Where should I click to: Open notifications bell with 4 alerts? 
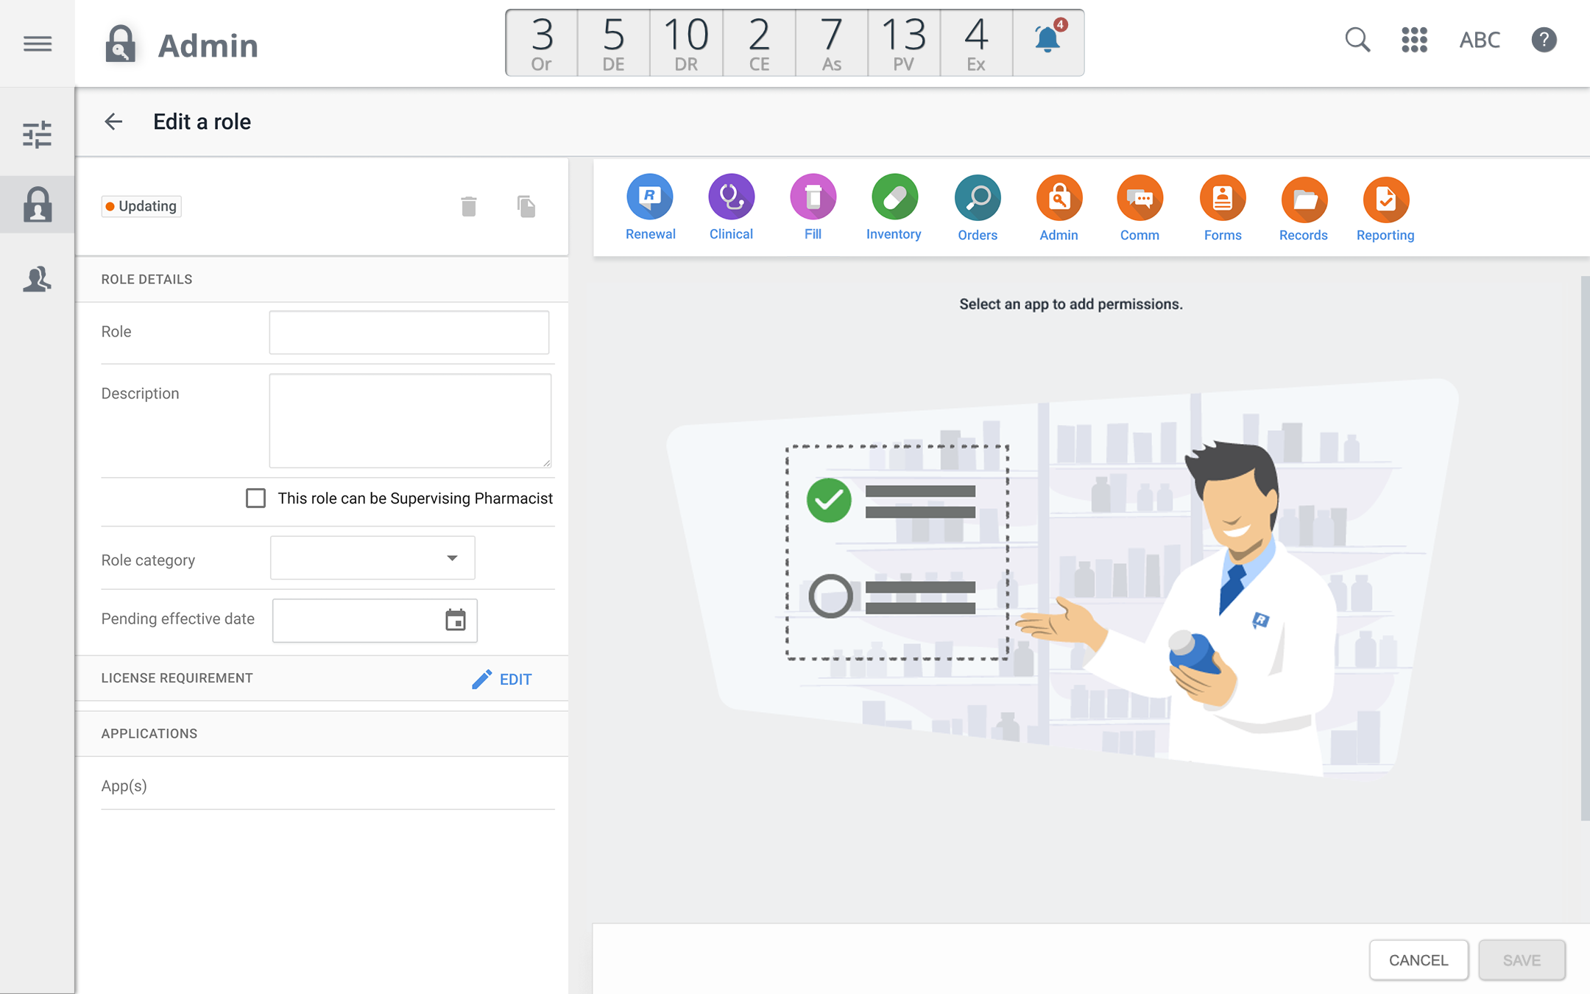pyautogui.click(x=1047, y=40)
